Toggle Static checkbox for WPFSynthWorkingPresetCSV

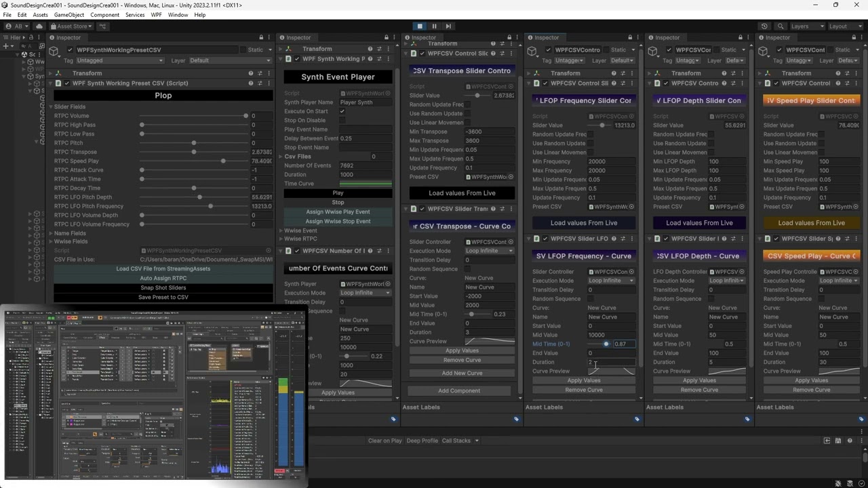click(x=243, y=50)
